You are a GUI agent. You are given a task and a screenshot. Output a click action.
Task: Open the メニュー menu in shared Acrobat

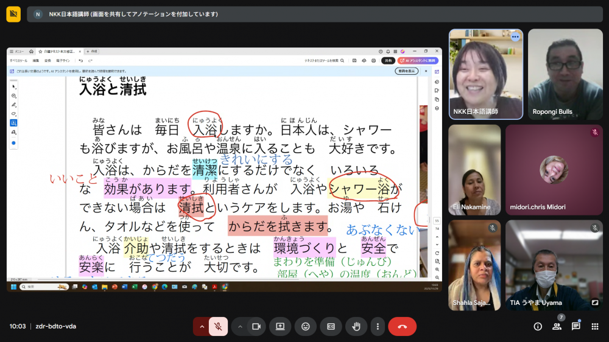click(17, 52)
